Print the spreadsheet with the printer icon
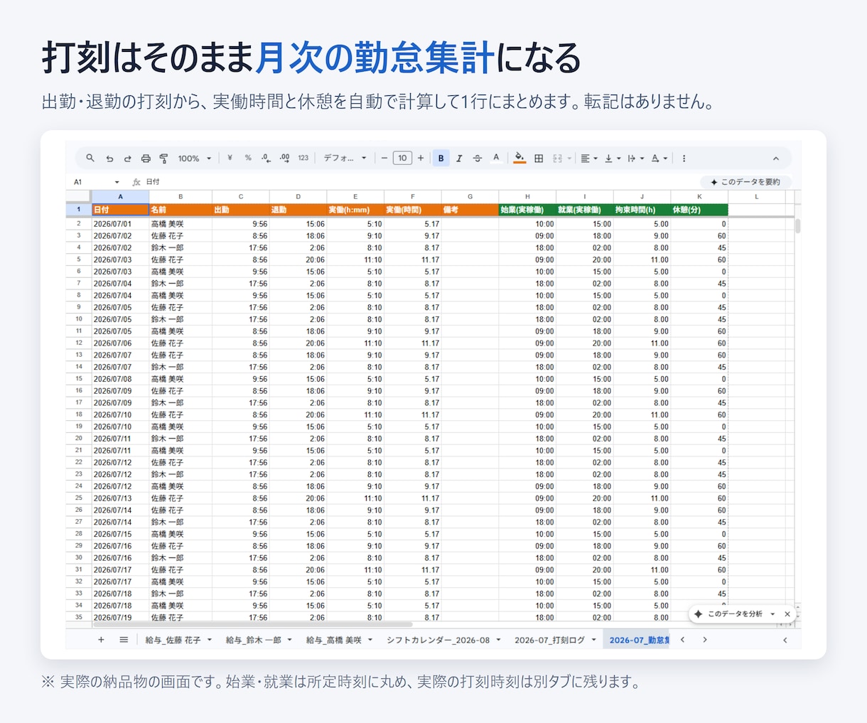This screenshot has width=867, height=723. [x=146, y=159]
